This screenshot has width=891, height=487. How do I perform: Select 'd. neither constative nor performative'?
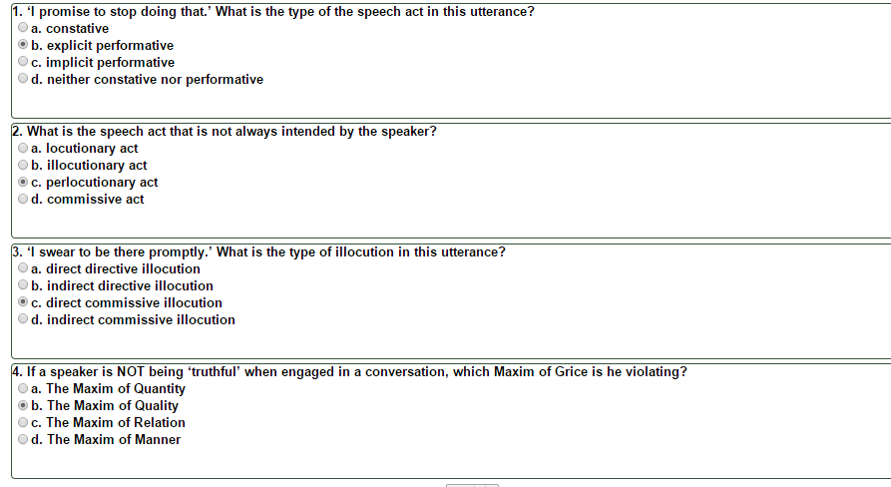coord(23,79)
